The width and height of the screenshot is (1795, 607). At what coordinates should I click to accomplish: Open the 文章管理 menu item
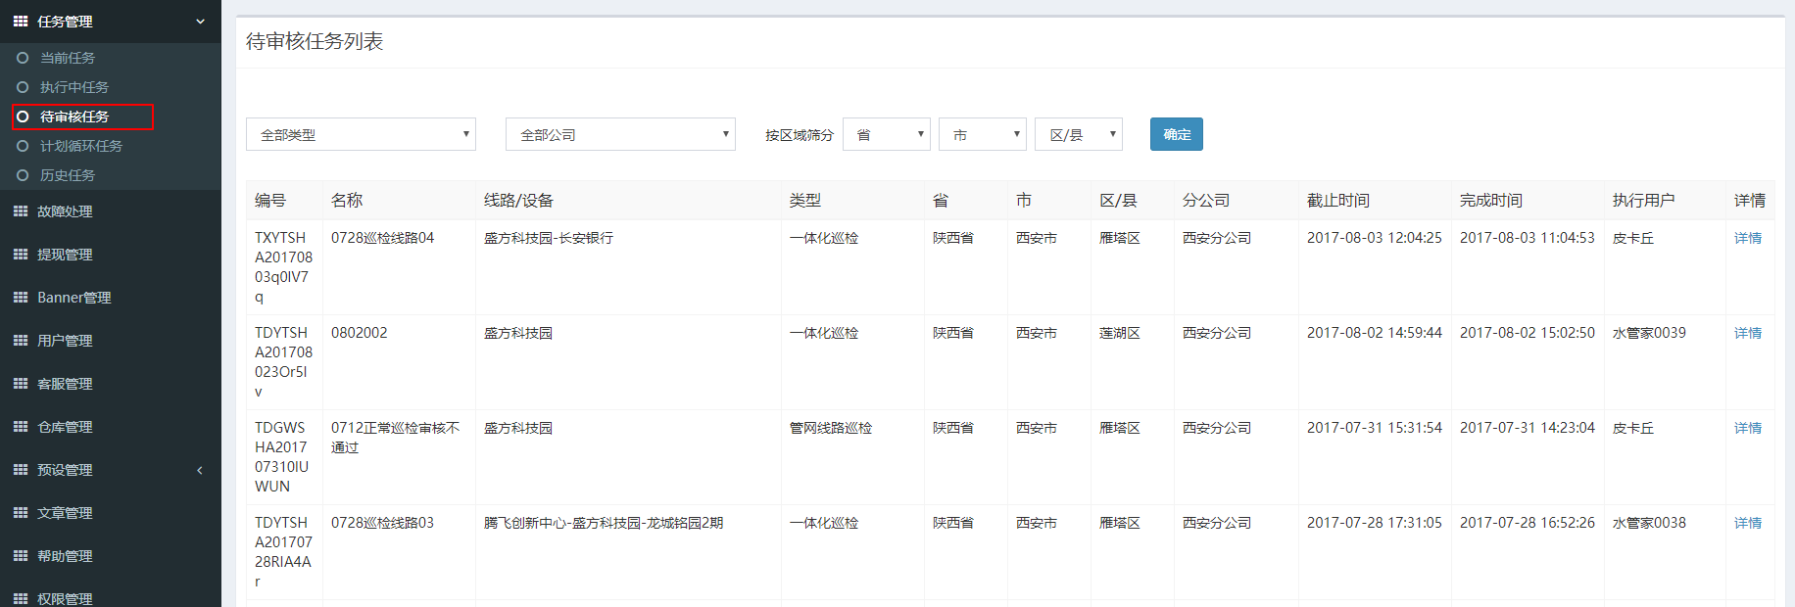click(65, 512)
